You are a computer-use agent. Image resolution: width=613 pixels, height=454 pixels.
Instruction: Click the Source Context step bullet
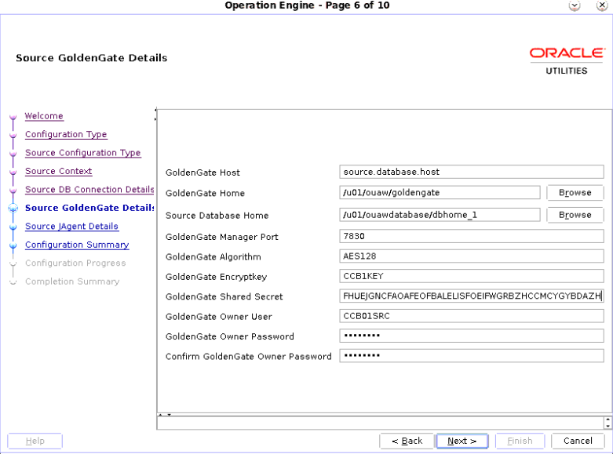pos(13,172)
